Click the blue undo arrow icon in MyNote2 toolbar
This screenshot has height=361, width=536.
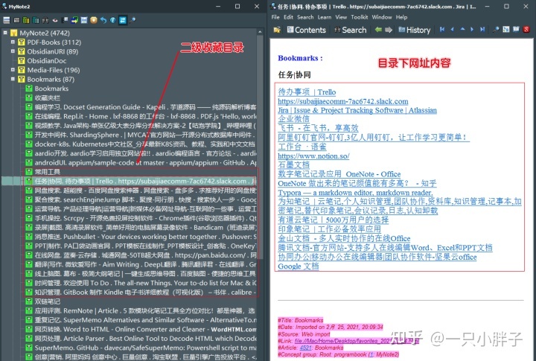pos(103,20)
